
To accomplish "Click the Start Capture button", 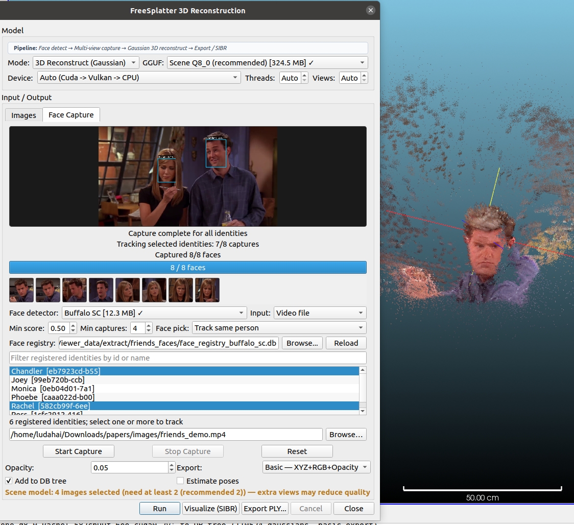I will point(78,451).
